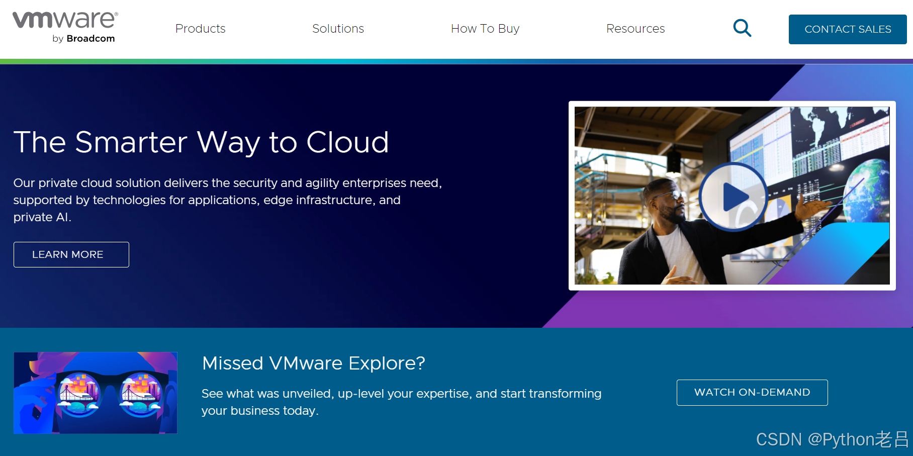
Task: Click the "See what was unveiled" description text
Action: 401,402
